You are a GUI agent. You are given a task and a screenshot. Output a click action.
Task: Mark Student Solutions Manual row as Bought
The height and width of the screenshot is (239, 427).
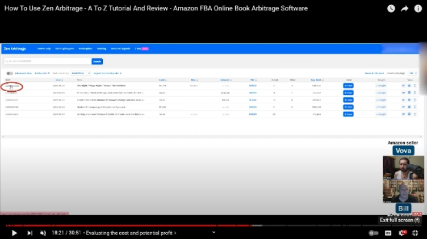[381, 100]
